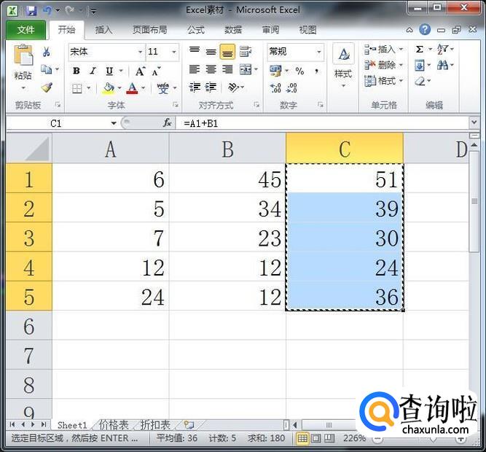Click the formula bar showing =A1+B1
The width and height of the screenshot is (486, 452).
click(321, 123)
